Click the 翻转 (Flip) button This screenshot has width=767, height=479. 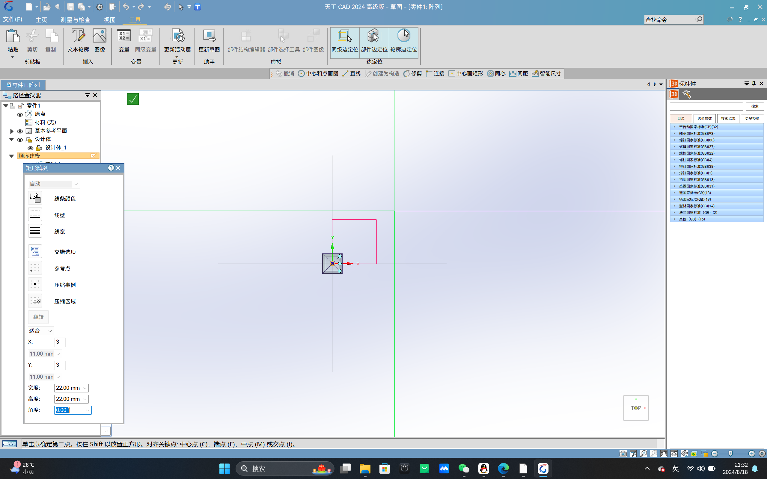tap(38, 317)
